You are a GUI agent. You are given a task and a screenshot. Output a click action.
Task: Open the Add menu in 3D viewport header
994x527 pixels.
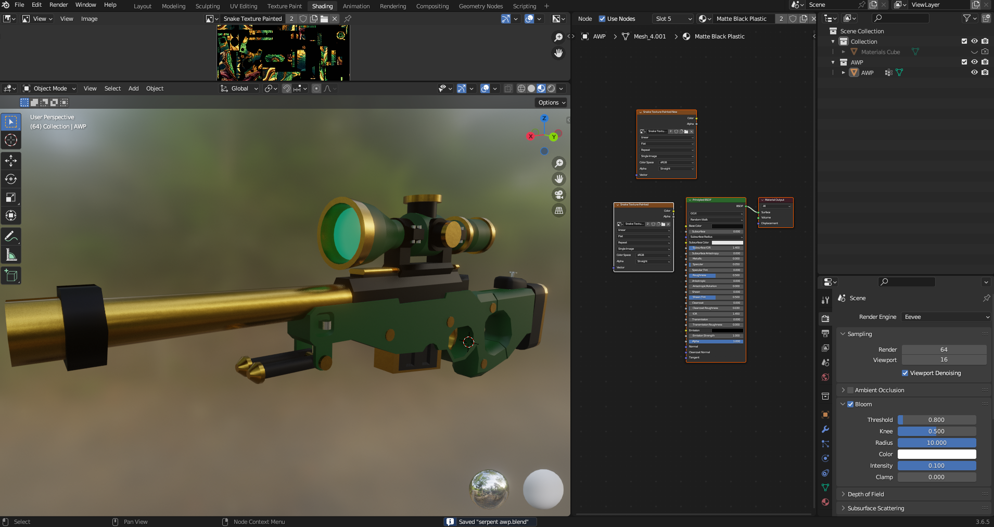pyautogui.click(x=133, y=88)
